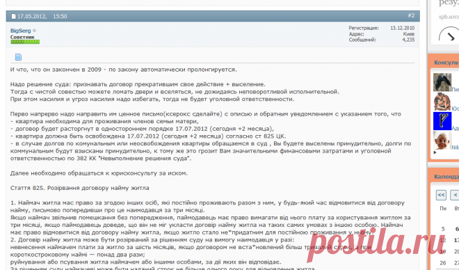Open post permalink #2
Screen dimensions: 459x270
[x=411, y=15]
